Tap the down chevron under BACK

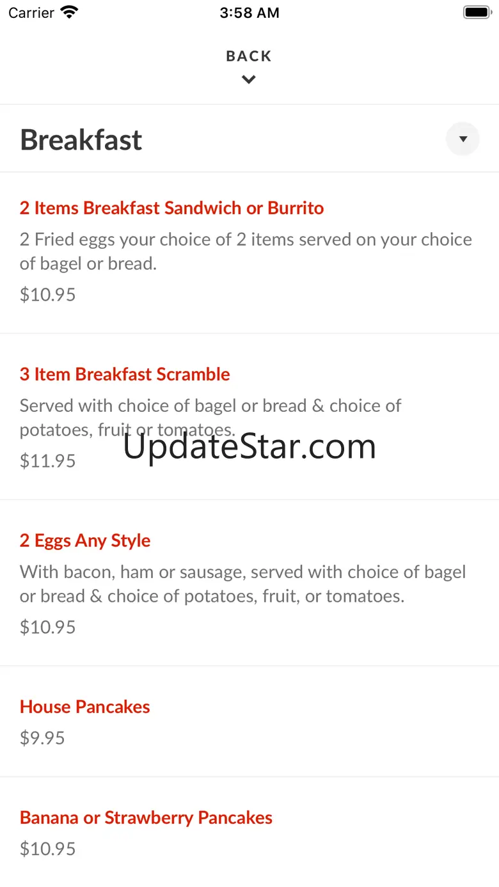click(249, 80)
